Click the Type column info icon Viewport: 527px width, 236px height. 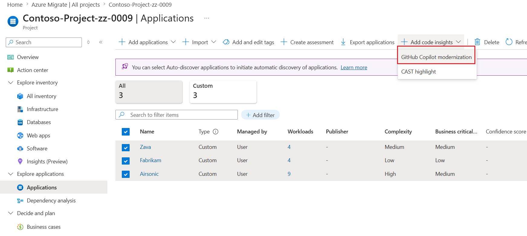(x=215, y=132)
